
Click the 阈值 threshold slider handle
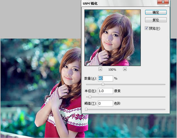tap(86, 109)
